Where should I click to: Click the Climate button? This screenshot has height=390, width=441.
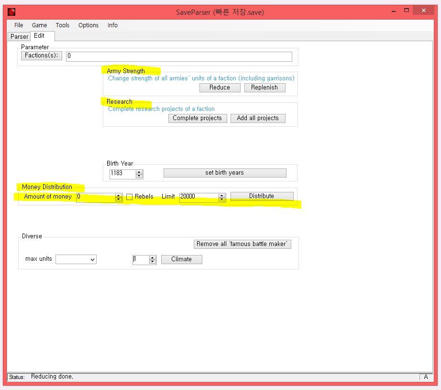coord(181,259)
